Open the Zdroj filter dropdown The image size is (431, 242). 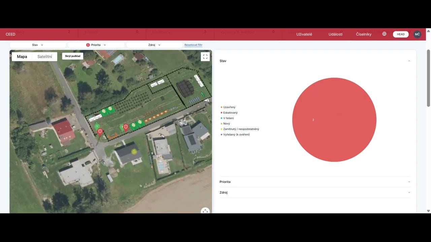(154, 45)
